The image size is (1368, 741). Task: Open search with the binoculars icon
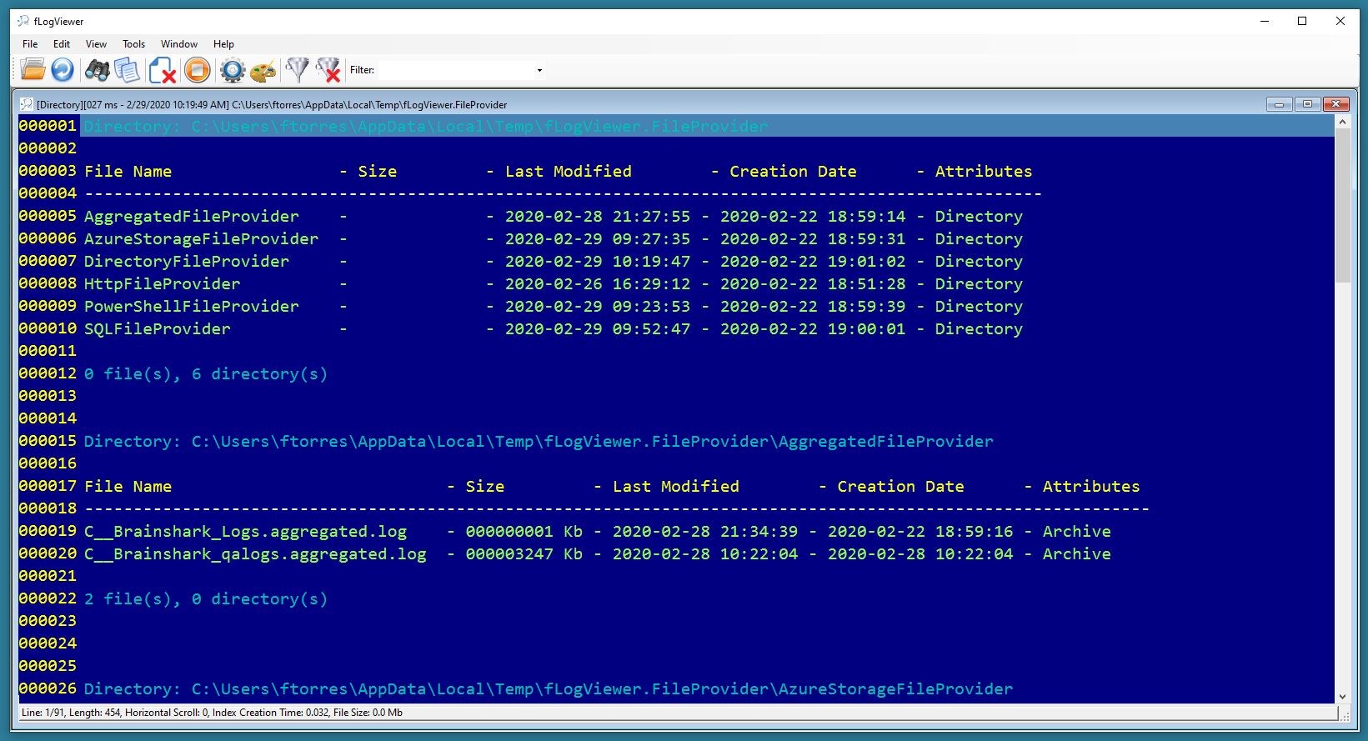(x=97, y=70)
